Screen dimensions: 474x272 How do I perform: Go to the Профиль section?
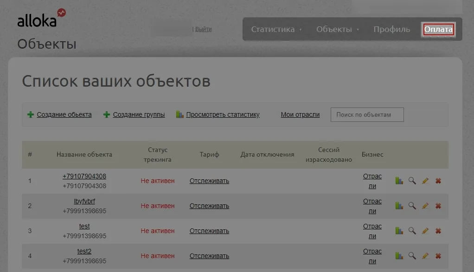[392, 29]
